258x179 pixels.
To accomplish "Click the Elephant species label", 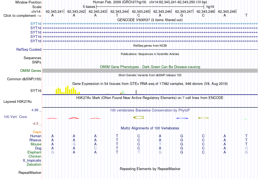I will point(34,152).
